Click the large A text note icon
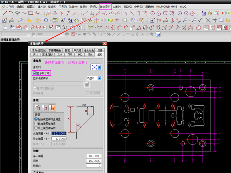 pos(63,20)
